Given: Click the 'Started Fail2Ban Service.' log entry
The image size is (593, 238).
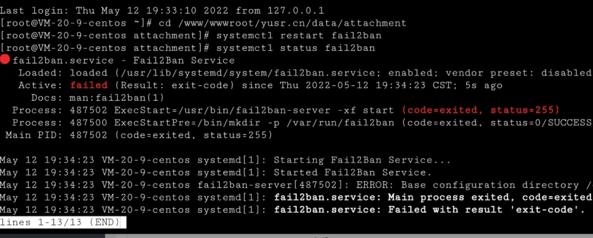Looking at the screenshot, I should 216,172.
